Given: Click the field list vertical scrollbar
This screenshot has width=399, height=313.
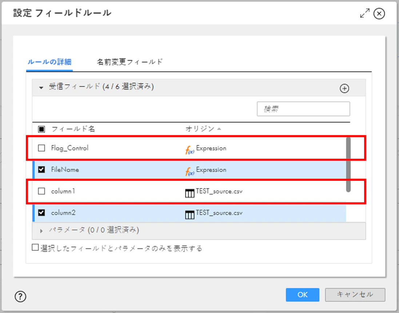Looking at the screenshot, I should click(x=348, y=164).
